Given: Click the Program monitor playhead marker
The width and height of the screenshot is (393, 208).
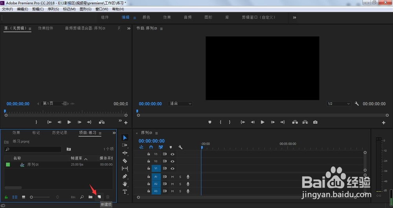Looking at the screenshot, I should 137,111.
